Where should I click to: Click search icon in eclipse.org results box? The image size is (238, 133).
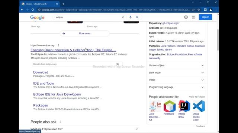[x=118, y=64]
